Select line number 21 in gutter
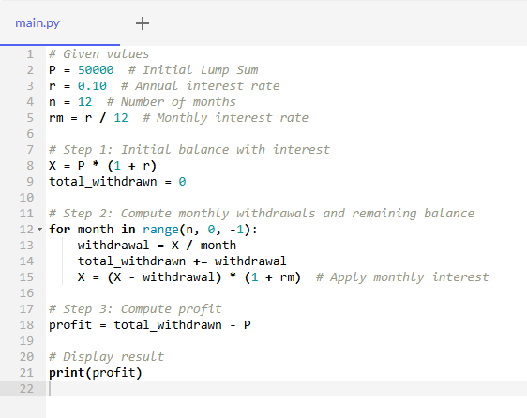 (26, 373)
